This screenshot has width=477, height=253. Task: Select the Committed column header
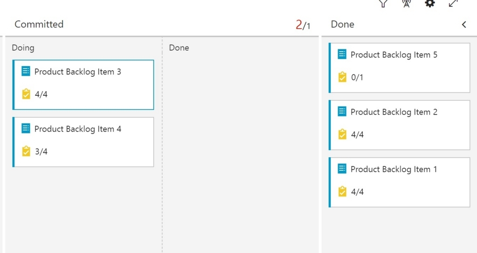[39, 24]
